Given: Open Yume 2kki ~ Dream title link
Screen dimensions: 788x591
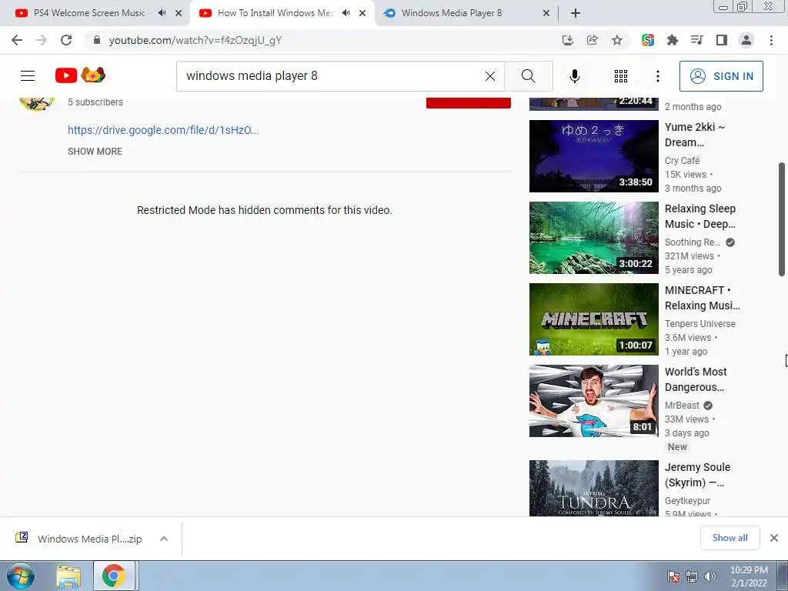Looking at the screenshot, I should click(x=695, y=135).
